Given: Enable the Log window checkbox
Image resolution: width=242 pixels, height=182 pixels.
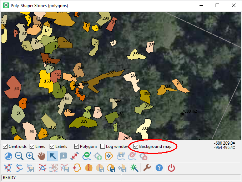Looking at the screenshot, I should (103, 146).
